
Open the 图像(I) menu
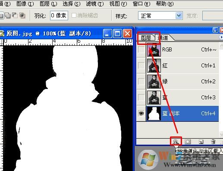[25, 4]
